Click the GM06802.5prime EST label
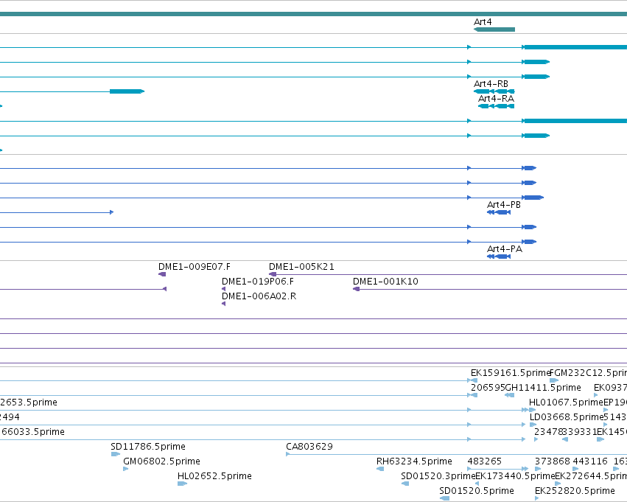 [x=161, y=461]
